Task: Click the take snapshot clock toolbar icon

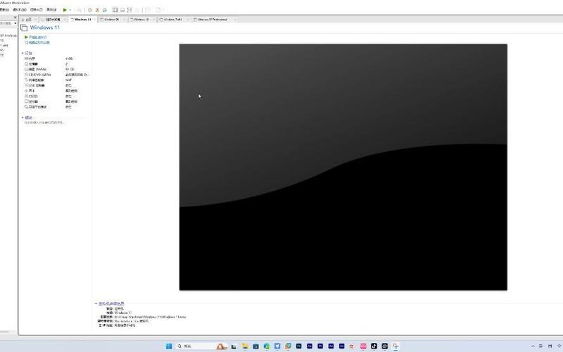Action: coord(90,10)
